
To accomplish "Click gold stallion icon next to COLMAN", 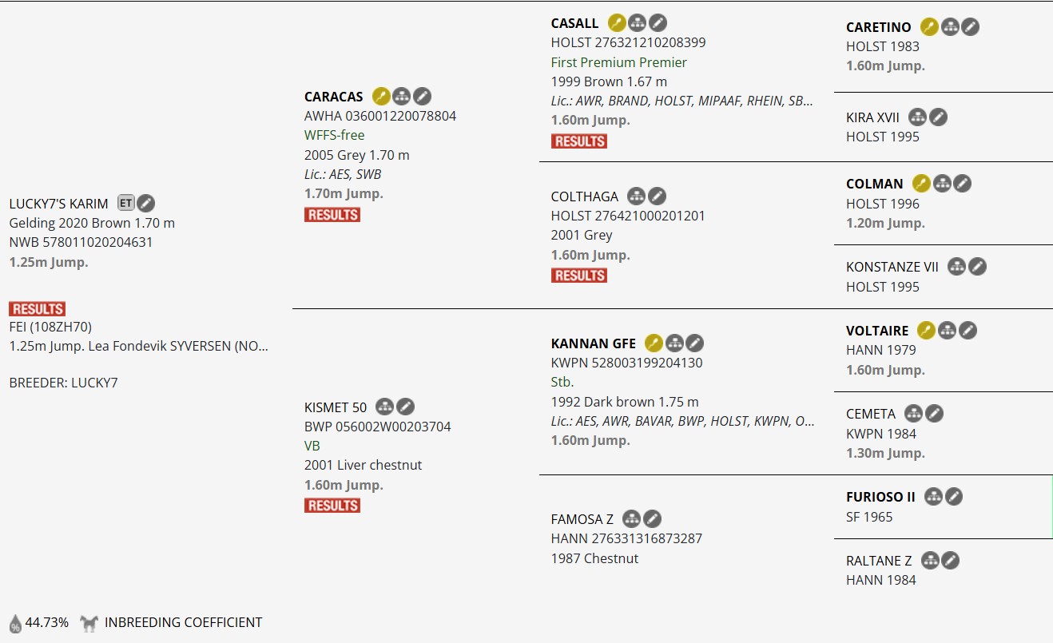I will click(921, 184).
